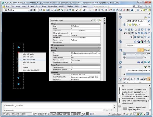Open the Express menu
The height and width of the screenshot is (117, 153).
click(x=84, y=6)
